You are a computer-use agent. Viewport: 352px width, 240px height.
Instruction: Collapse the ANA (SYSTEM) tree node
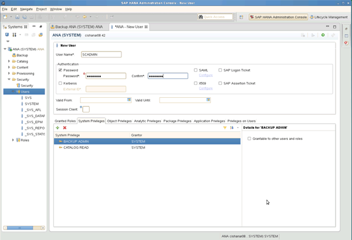[5, 49]
